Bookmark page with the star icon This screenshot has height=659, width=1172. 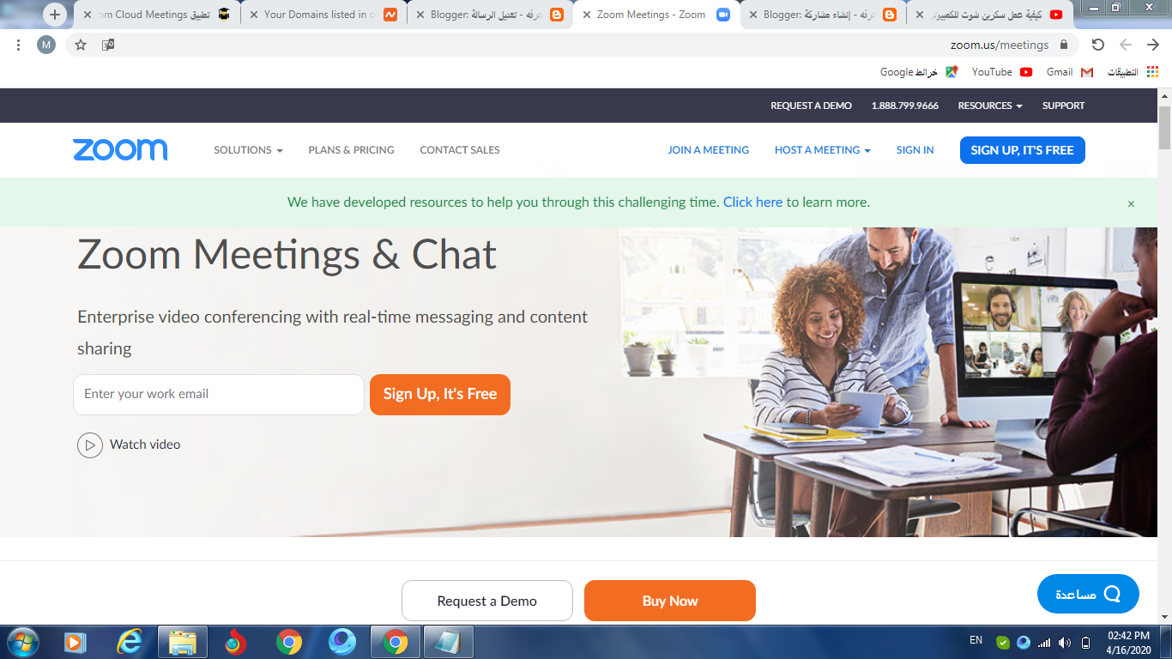click(x=81, y=45)
